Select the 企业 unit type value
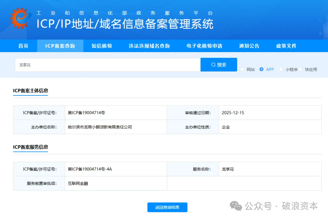Viewport: 328px width, 219px height. 226,127
